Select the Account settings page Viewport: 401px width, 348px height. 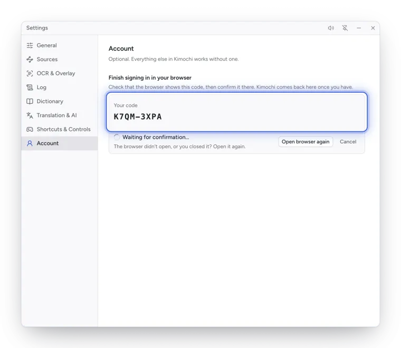(x=60, y=143)
